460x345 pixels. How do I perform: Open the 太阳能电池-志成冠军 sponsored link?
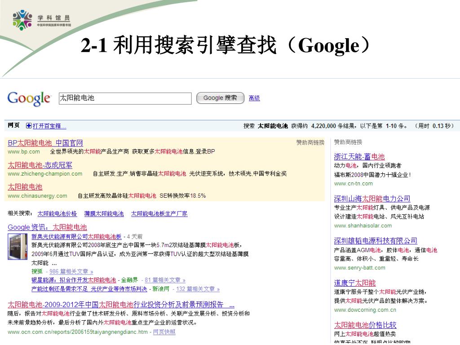(40, 165)
